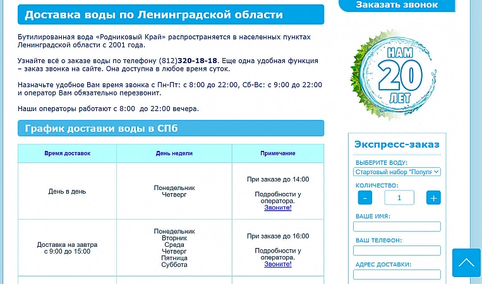Click "Звоните!" link in next-day delivery row

278,264
